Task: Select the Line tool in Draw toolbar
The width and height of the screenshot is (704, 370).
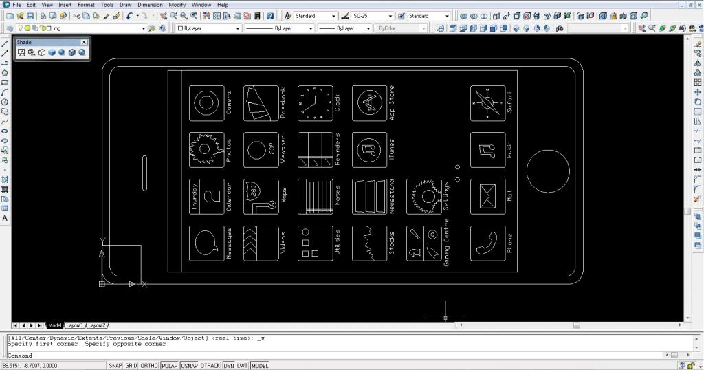Action: point(5,43)
